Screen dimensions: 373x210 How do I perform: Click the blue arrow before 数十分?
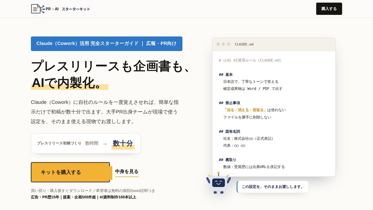click(x=105, y=144)
